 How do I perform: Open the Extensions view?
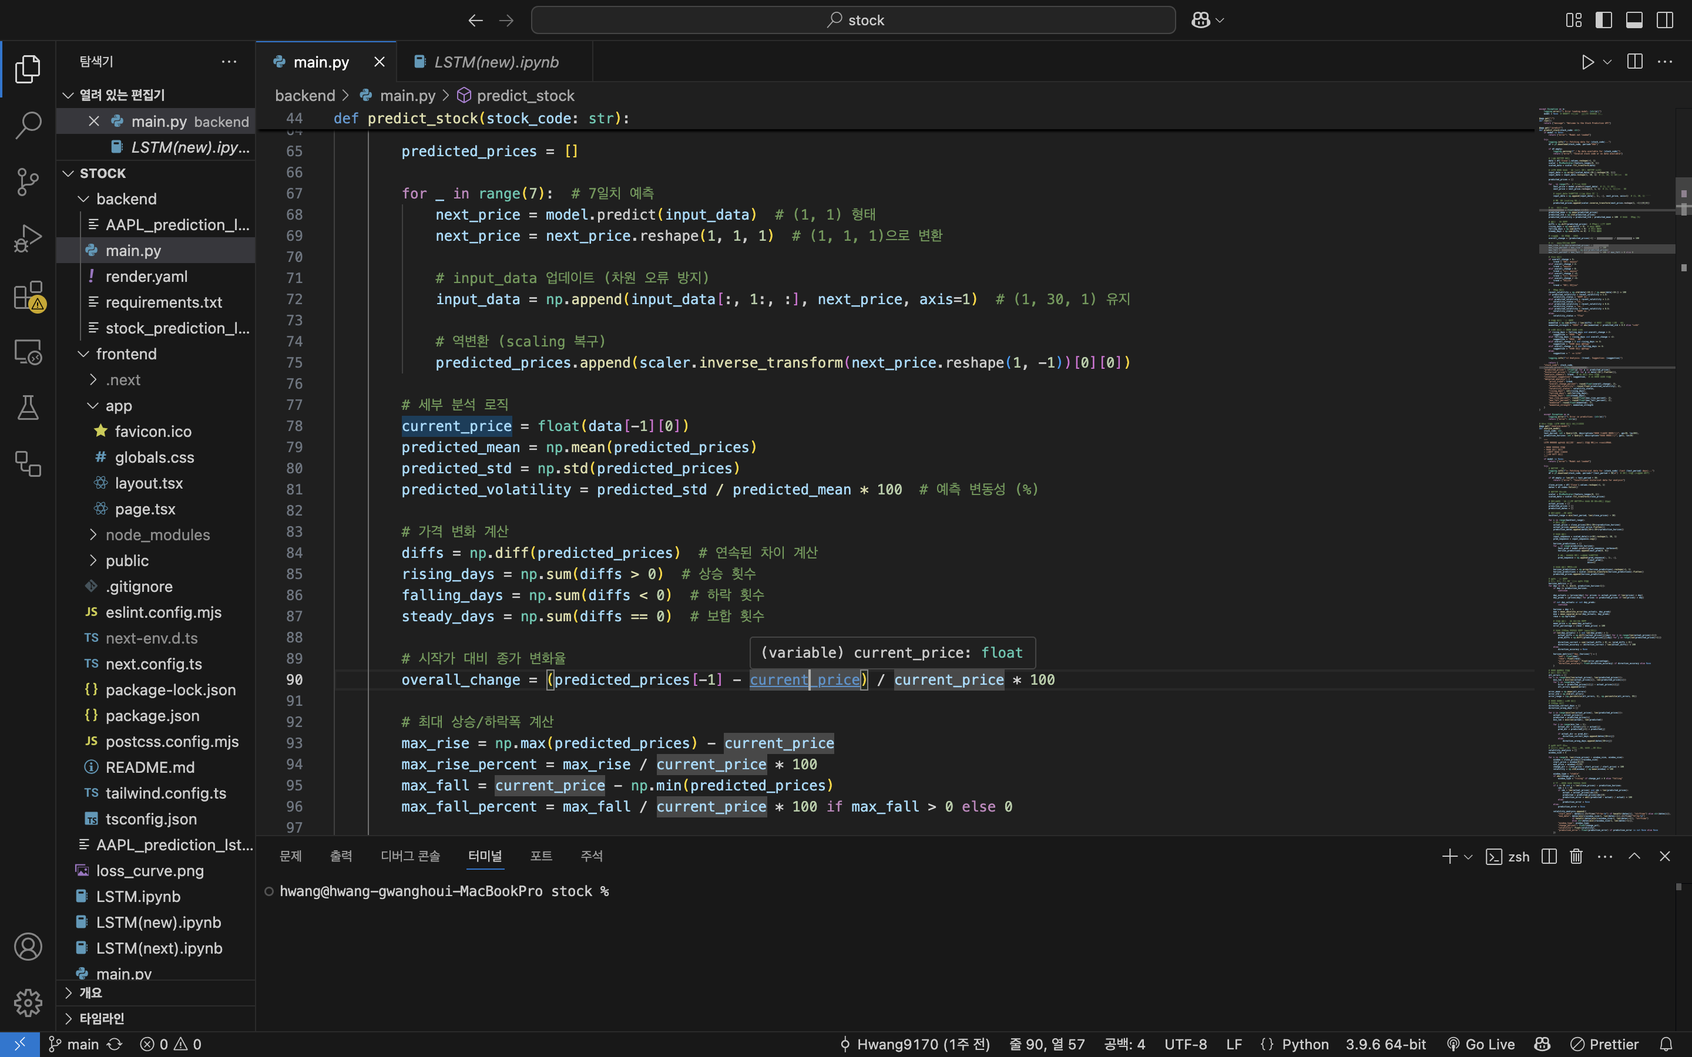coord(28,295)
